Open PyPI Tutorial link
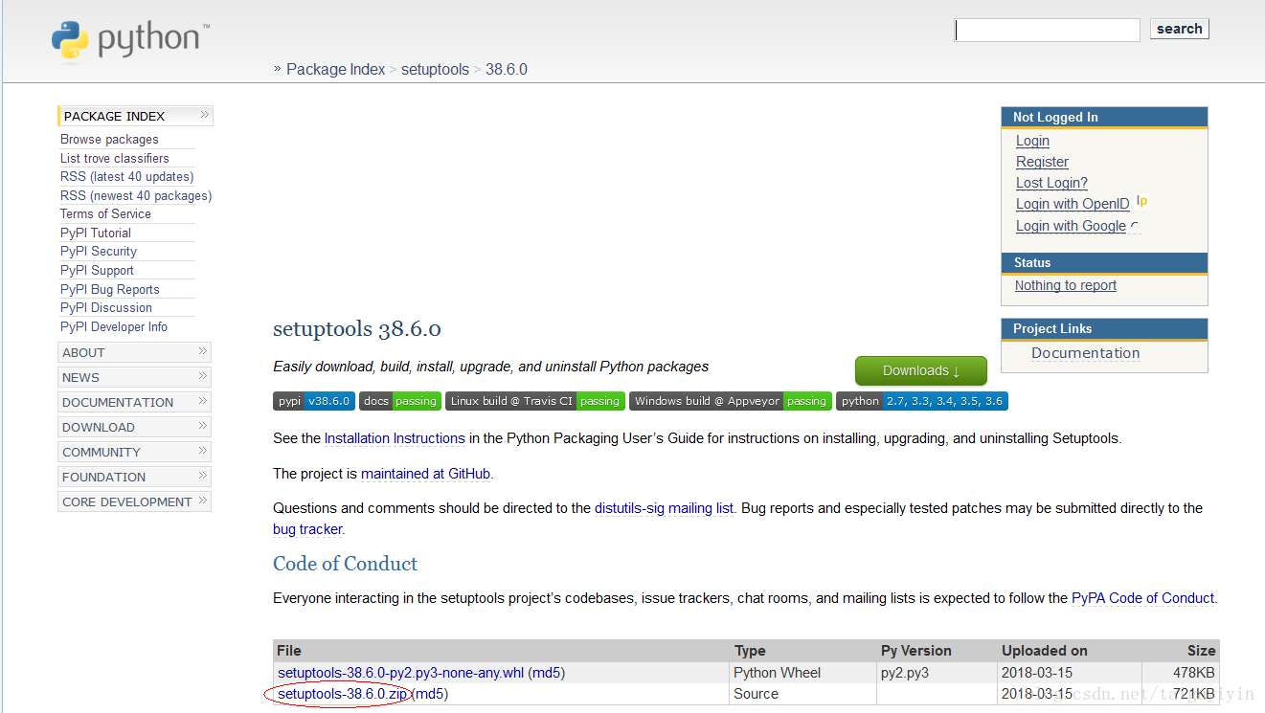 point(95,233)
